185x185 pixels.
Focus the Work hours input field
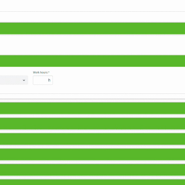pyautogui.click(x=43, y=80)
